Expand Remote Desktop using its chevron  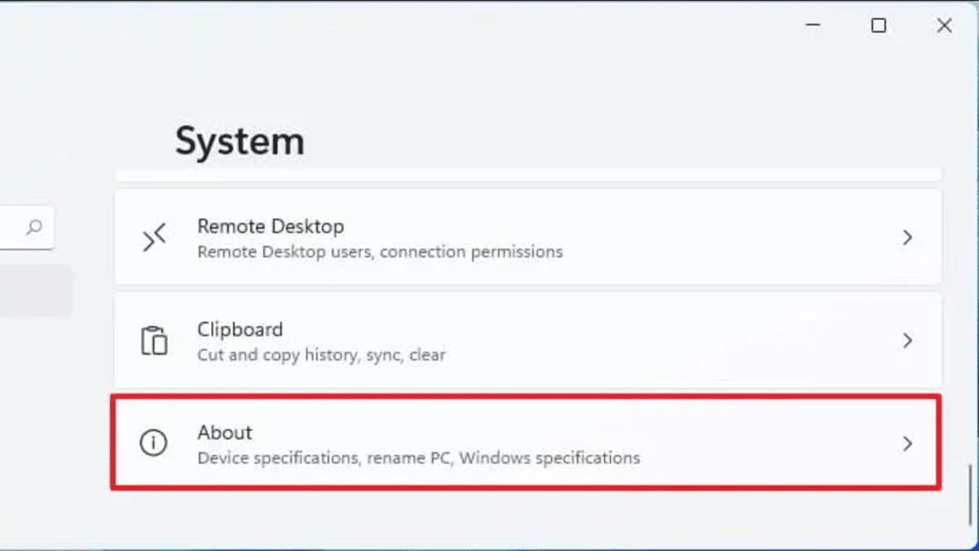[907, 238]
